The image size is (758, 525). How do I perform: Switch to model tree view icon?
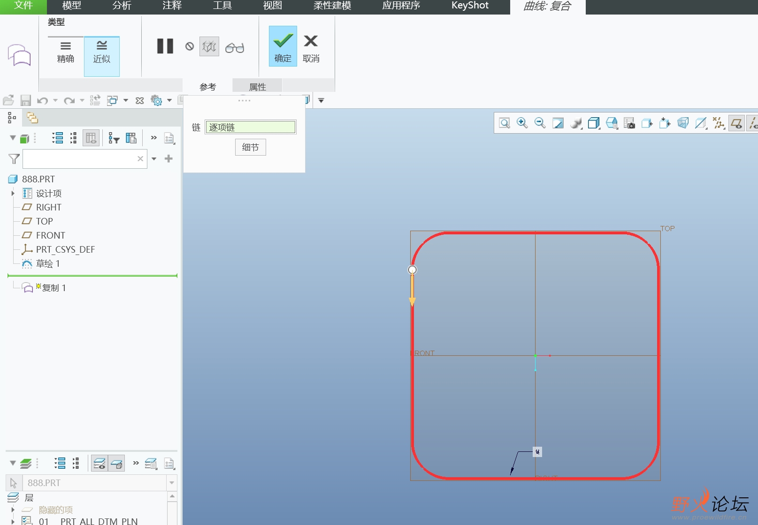(x=12, y=118)
